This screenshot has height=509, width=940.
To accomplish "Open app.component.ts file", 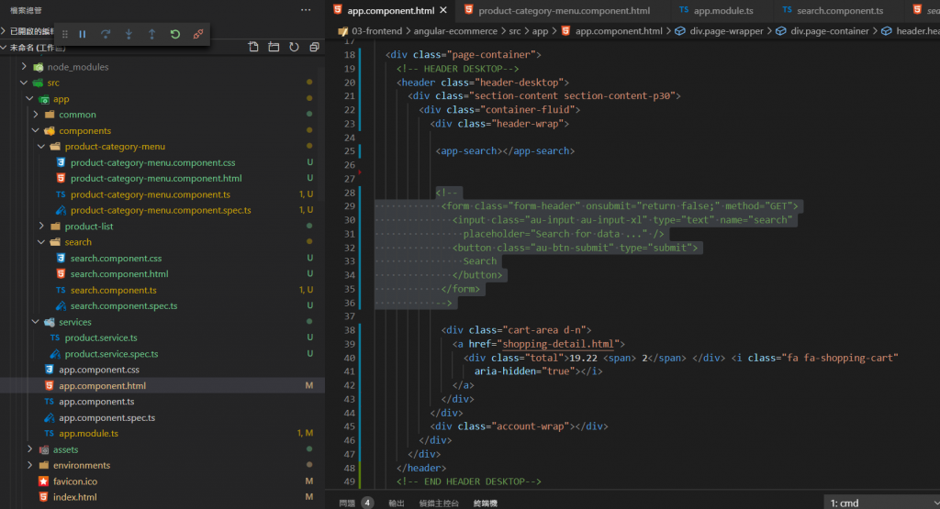I will [x=95, y=402].
